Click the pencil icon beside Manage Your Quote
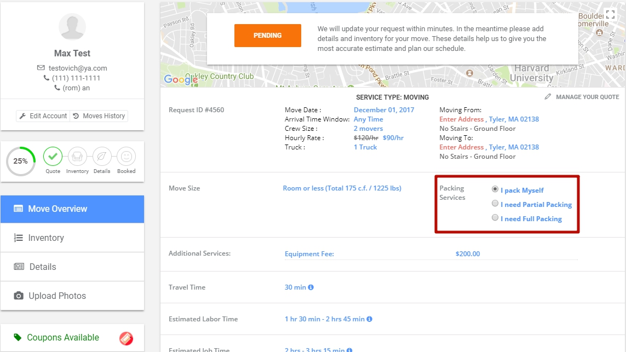This screenshot has height=352, width=626. click(x=548, y=96)
